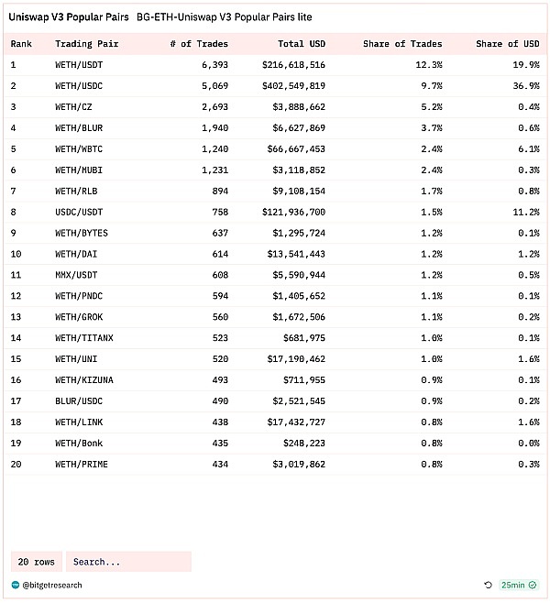Click the refresh query icon
Viewport: 550px width, 603px height.
[x=489, y=585]
